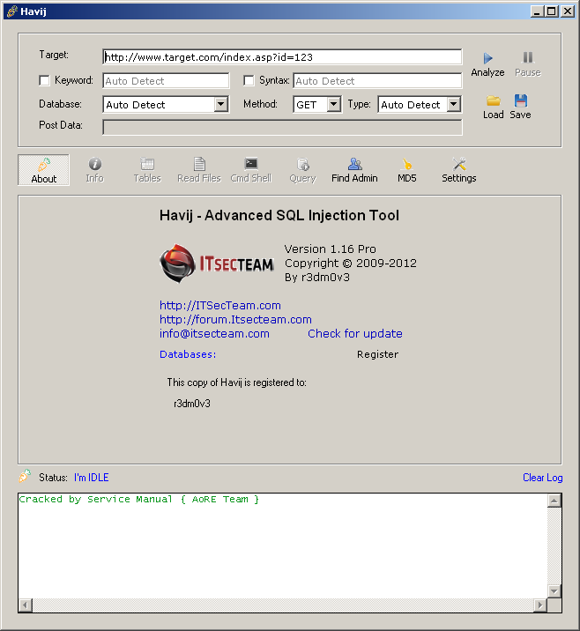580x631 pixels.
Task: Click the "Cracked by Service Manual" log line
Action: pyautogui.click(x=139, y=500)
